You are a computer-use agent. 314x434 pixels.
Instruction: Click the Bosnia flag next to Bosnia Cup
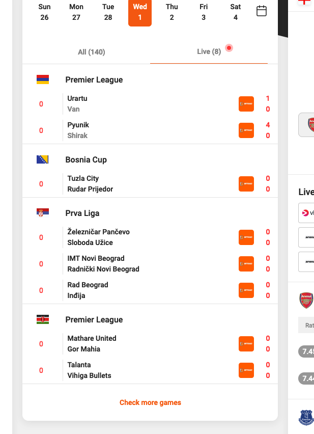(43, 159)
